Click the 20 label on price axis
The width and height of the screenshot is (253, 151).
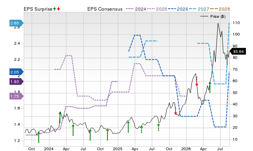click(235, 128)
